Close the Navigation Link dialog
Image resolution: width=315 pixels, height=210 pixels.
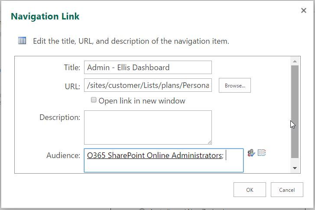pyautogui.click(x=304, y=10)
